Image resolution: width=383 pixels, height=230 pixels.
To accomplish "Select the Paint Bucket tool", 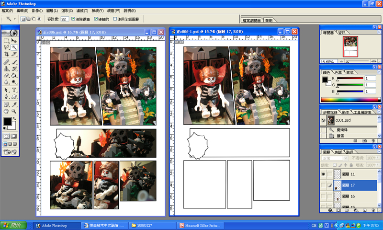I will pyautogui.click(x=14, y=75).
